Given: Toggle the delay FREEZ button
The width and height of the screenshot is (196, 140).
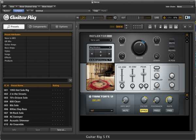Looking at the screenshot, I should coord(156,110).
